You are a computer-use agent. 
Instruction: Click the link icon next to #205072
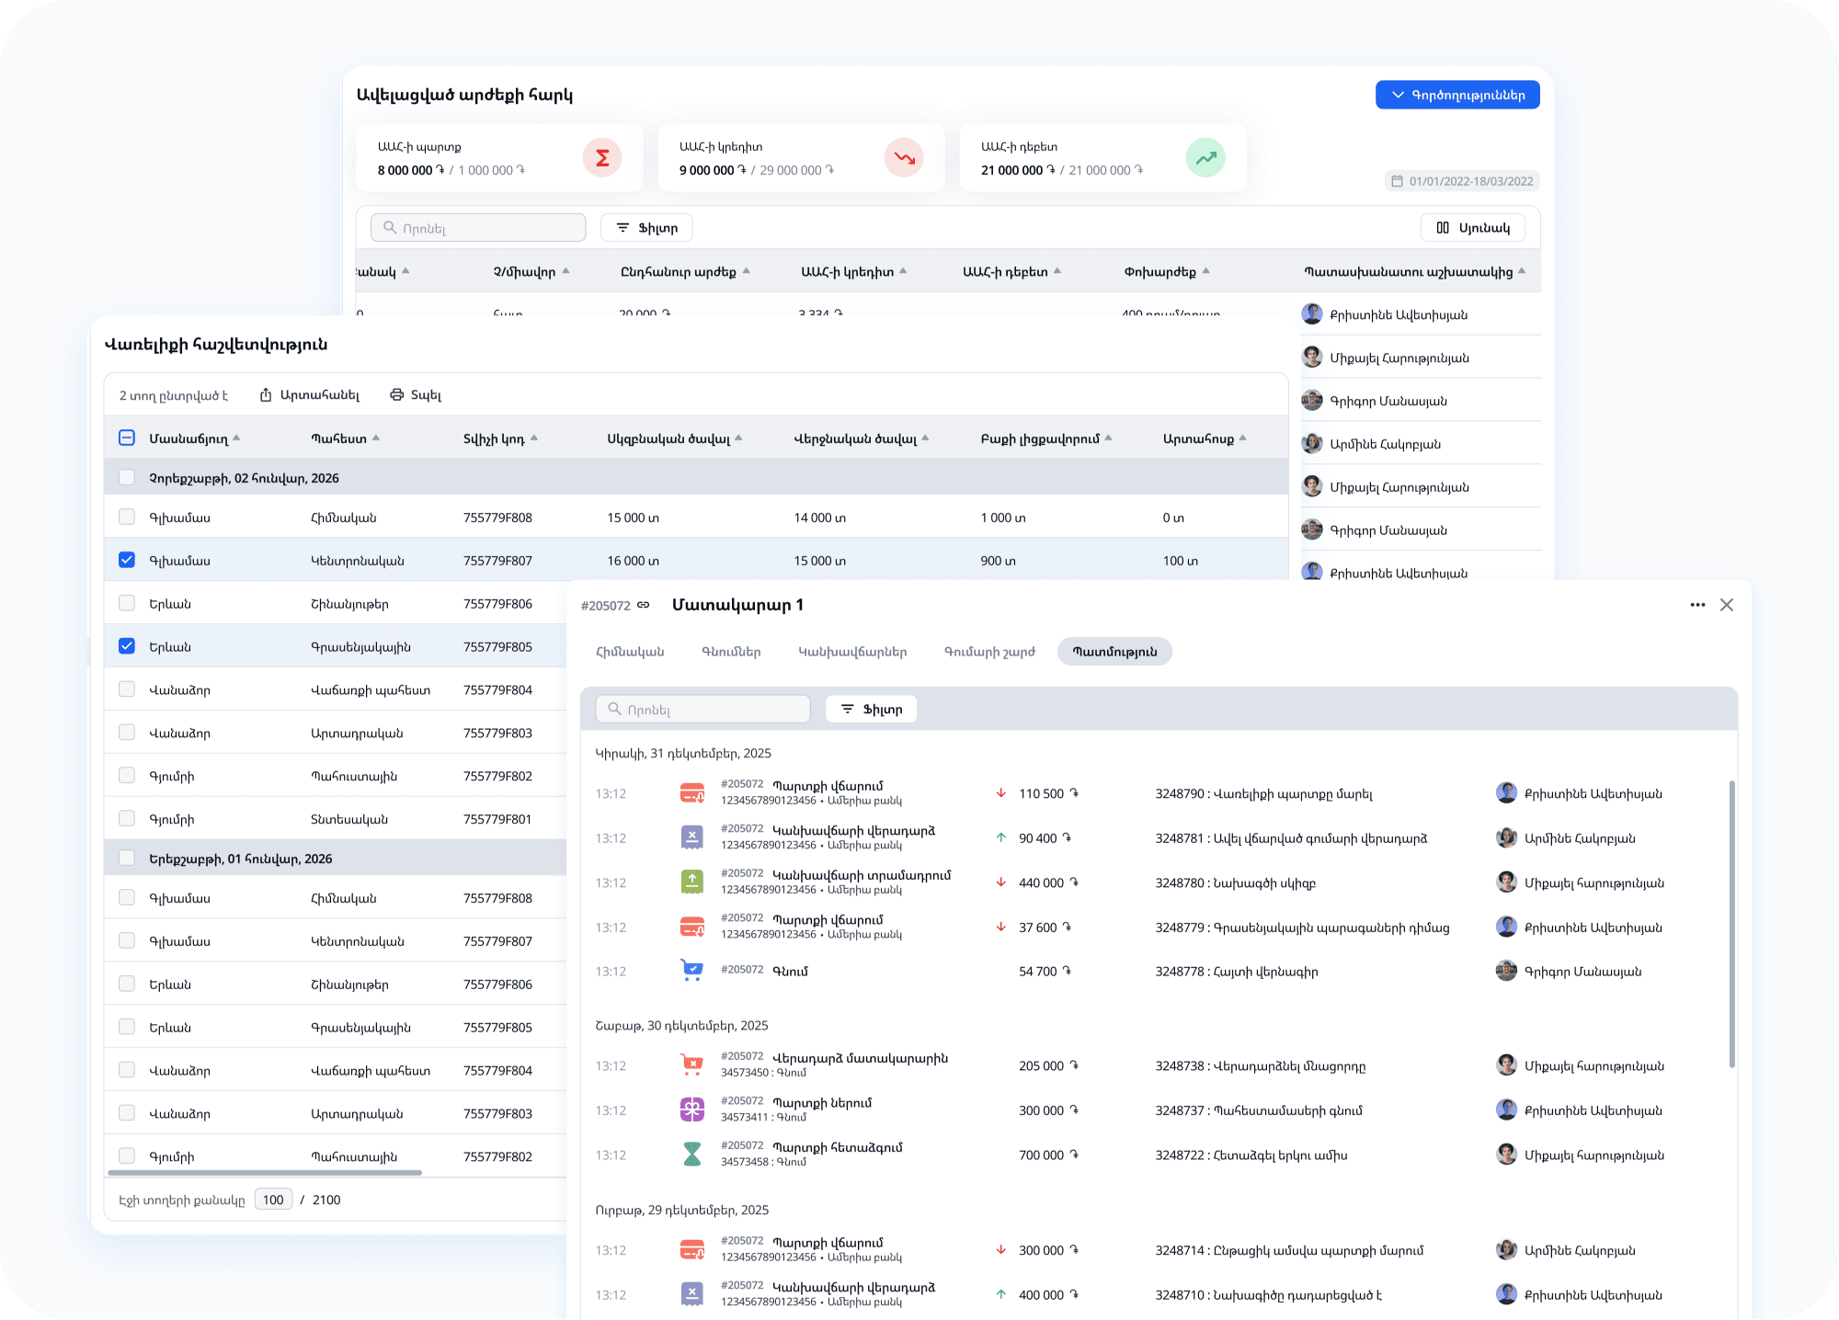(x=644, y=605)
